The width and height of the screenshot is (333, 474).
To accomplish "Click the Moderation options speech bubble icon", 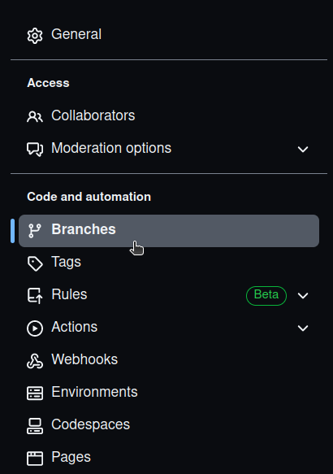I will [35, 149].
